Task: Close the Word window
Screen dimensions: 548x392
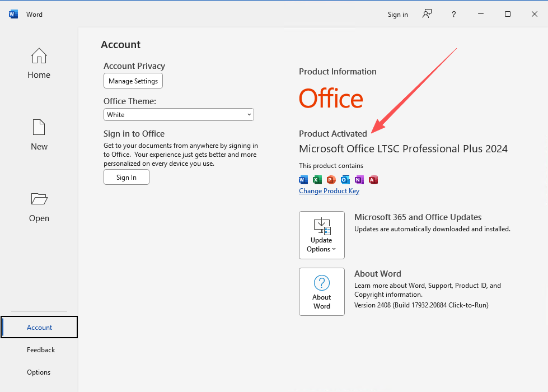Action: pos(535,14)
